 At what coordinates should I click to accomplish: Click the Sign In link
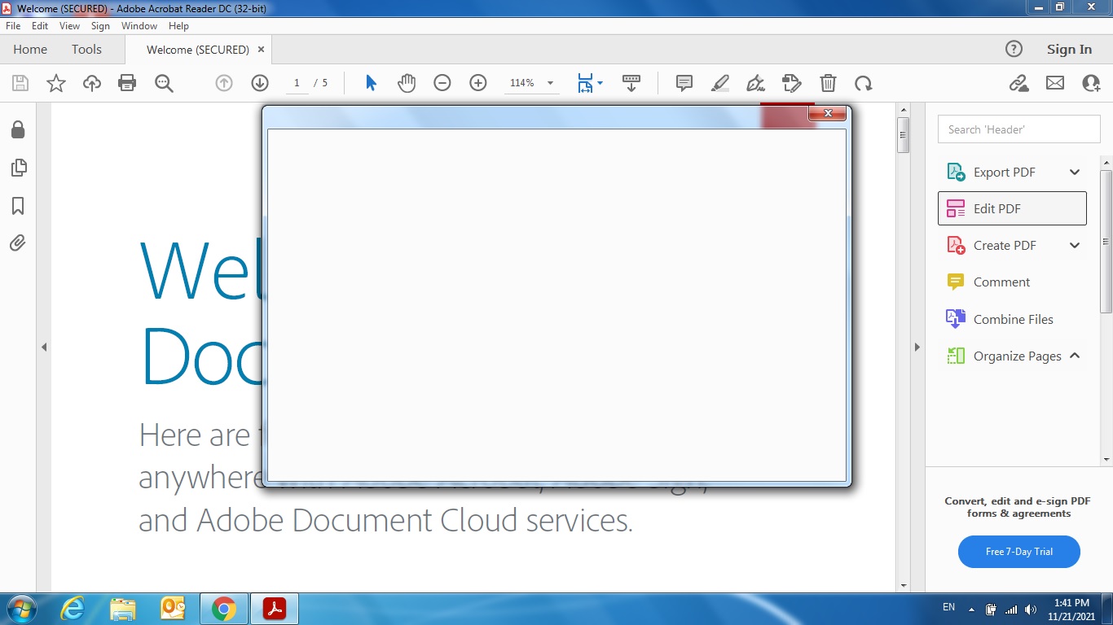click(1069, 50)
